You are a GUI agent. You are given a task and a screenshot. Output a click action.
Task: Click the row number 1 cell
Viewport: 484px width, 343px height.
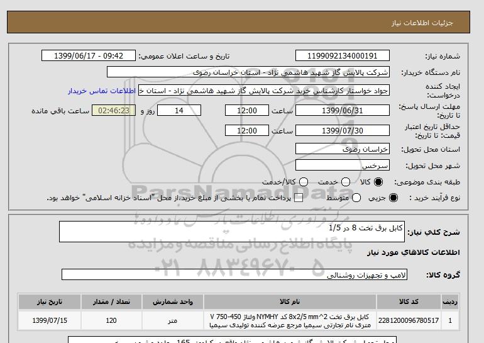click(x=450, y=320)
